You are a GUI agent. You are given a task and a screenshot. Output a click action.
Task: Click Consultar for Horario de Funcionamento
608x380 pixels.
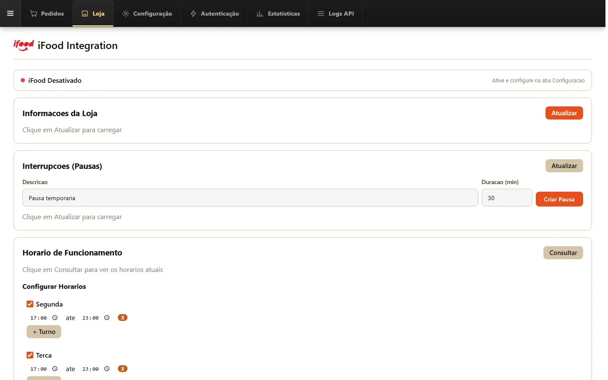pyautogui.click(x=563, y=253)
